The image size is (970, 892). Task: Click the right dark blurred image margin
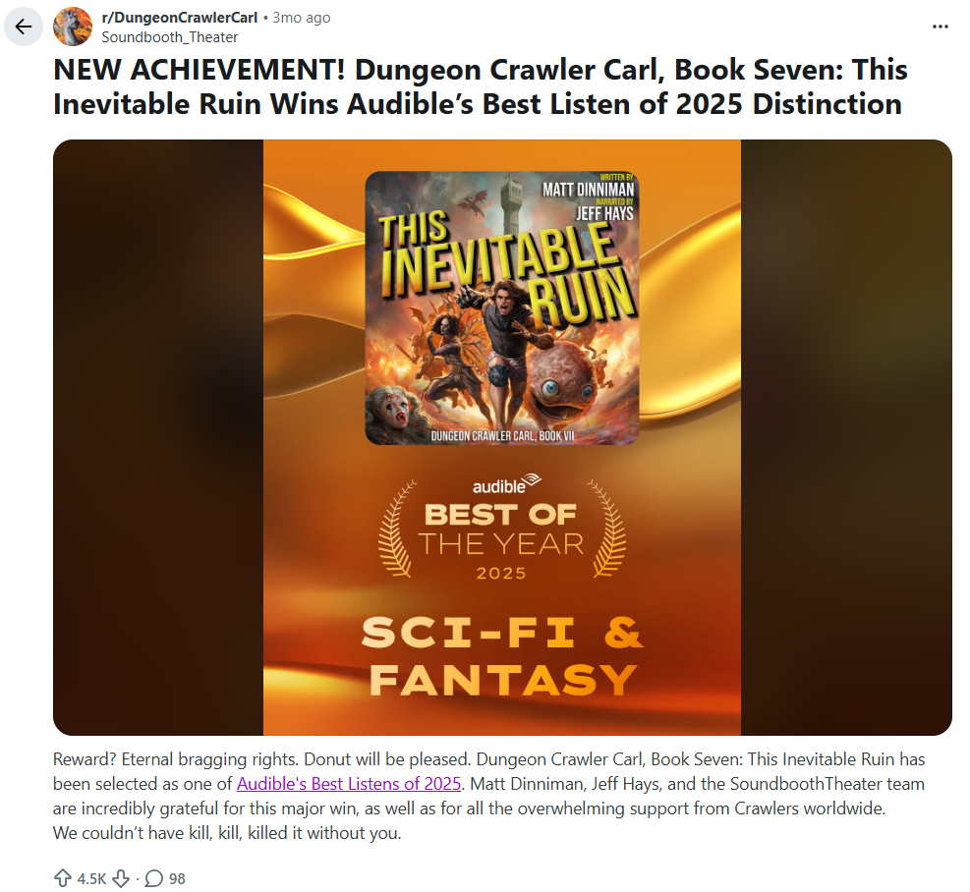tap(846, 437)
